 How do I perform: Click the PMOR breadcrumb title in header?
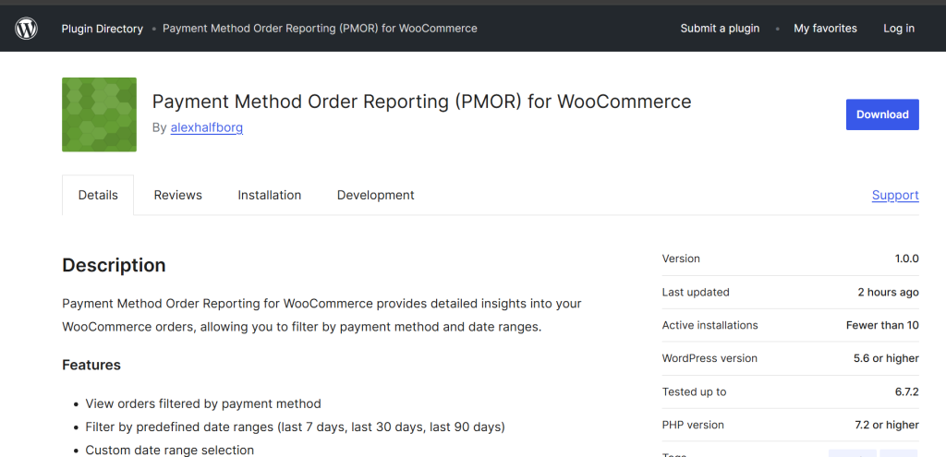[320, 29]
